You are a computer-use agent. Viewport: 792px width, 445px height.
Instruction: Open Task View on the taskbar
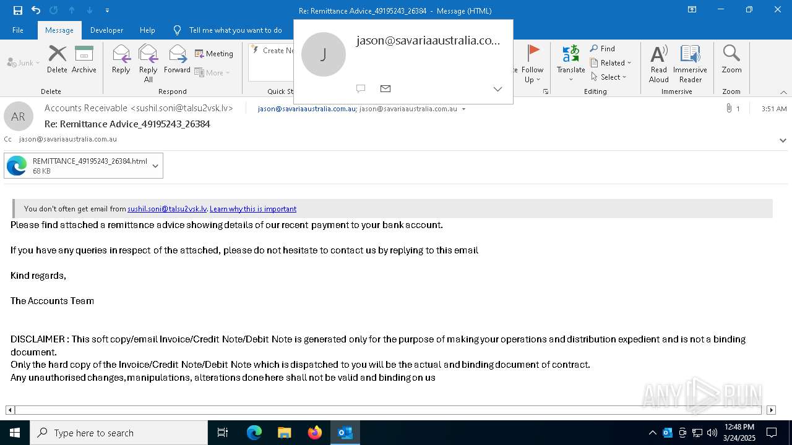223,433
